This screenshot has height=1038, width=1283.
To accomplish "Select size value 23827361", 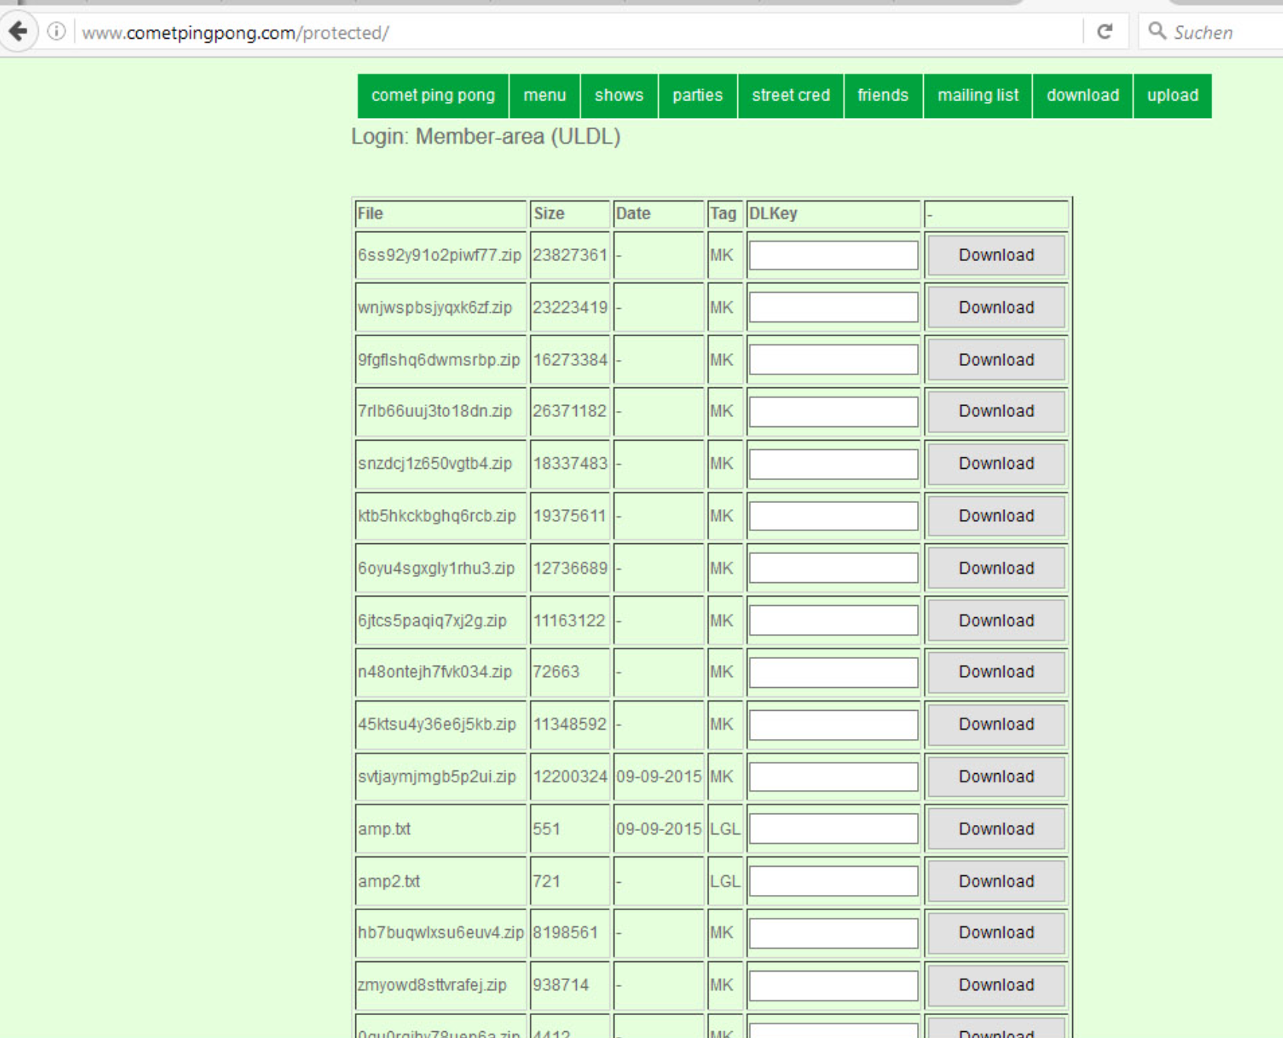I will [570, 255].
